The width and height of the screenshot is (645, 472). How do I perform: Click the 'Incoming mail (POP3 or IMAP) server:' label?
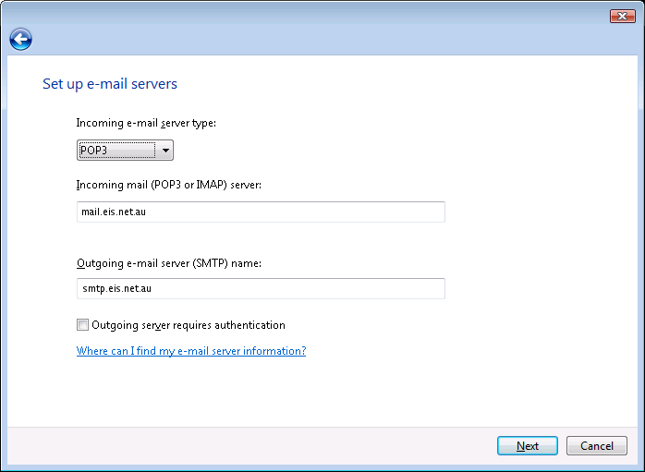click(169, 186)
